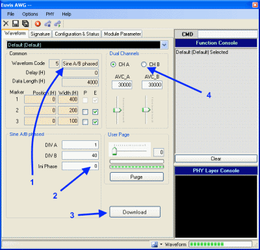Expand the Default (Default) waveform dropdown

164,45
